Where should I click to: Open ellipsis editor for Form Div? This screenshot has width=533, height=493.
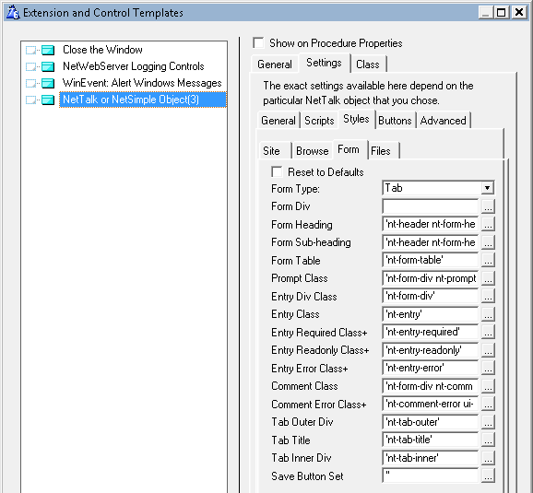click(488, 206)
